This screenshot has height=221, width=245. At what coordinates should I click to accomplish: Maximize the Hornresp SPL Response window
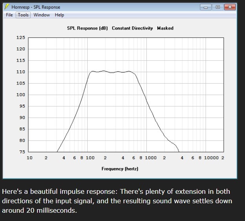pyautogui.click(x=217, y=7)
